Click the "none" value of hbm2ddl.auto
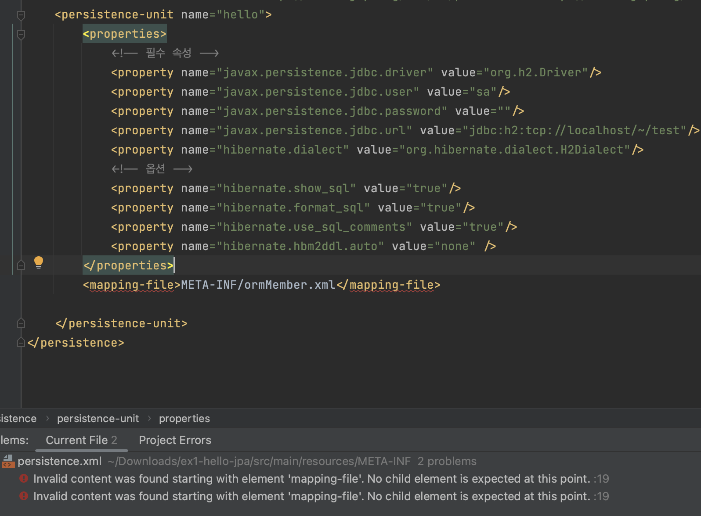The image size is (701, 516). pos(455,246)
